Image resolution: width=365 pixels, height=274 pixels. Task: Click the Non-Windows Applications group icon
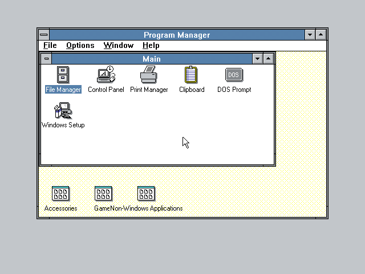click(x=146, y=194)
